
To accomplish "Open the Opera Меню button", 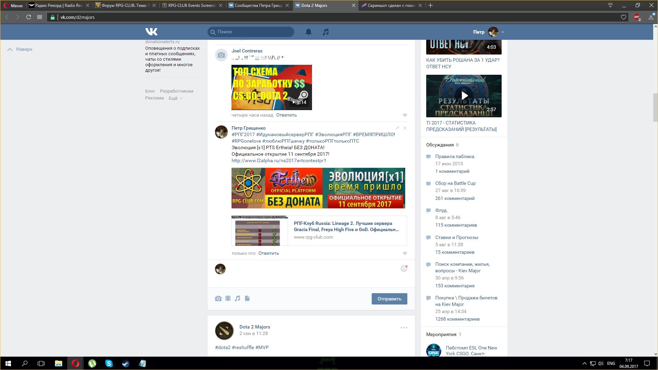I will click(13, 5).
